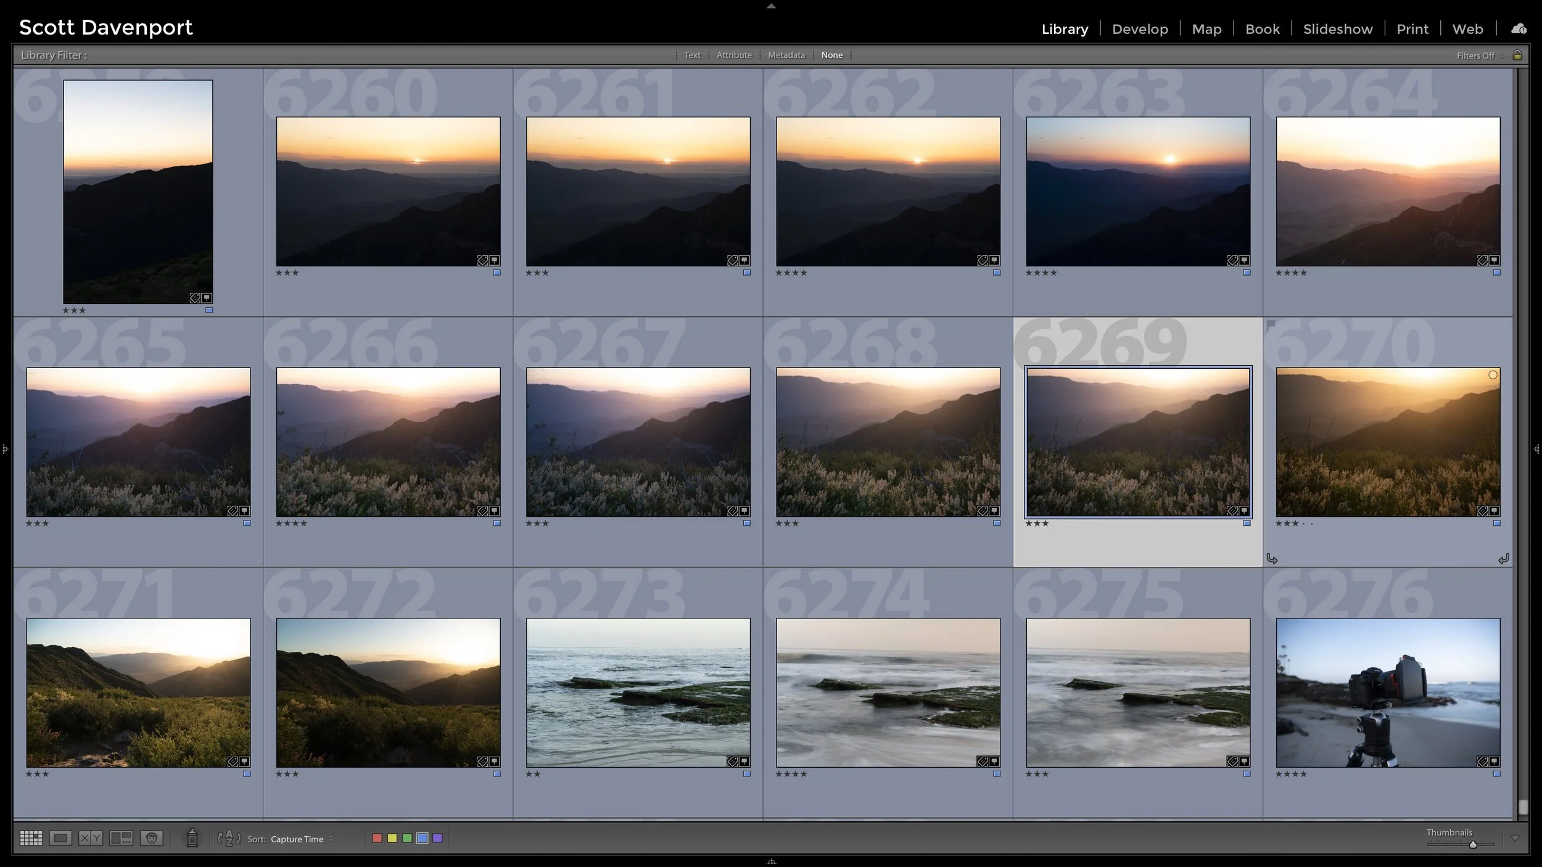Click the Metadata filter button
Image resolution: width=1542 pixels, height=867 pixels.
[x=786, y=55]
